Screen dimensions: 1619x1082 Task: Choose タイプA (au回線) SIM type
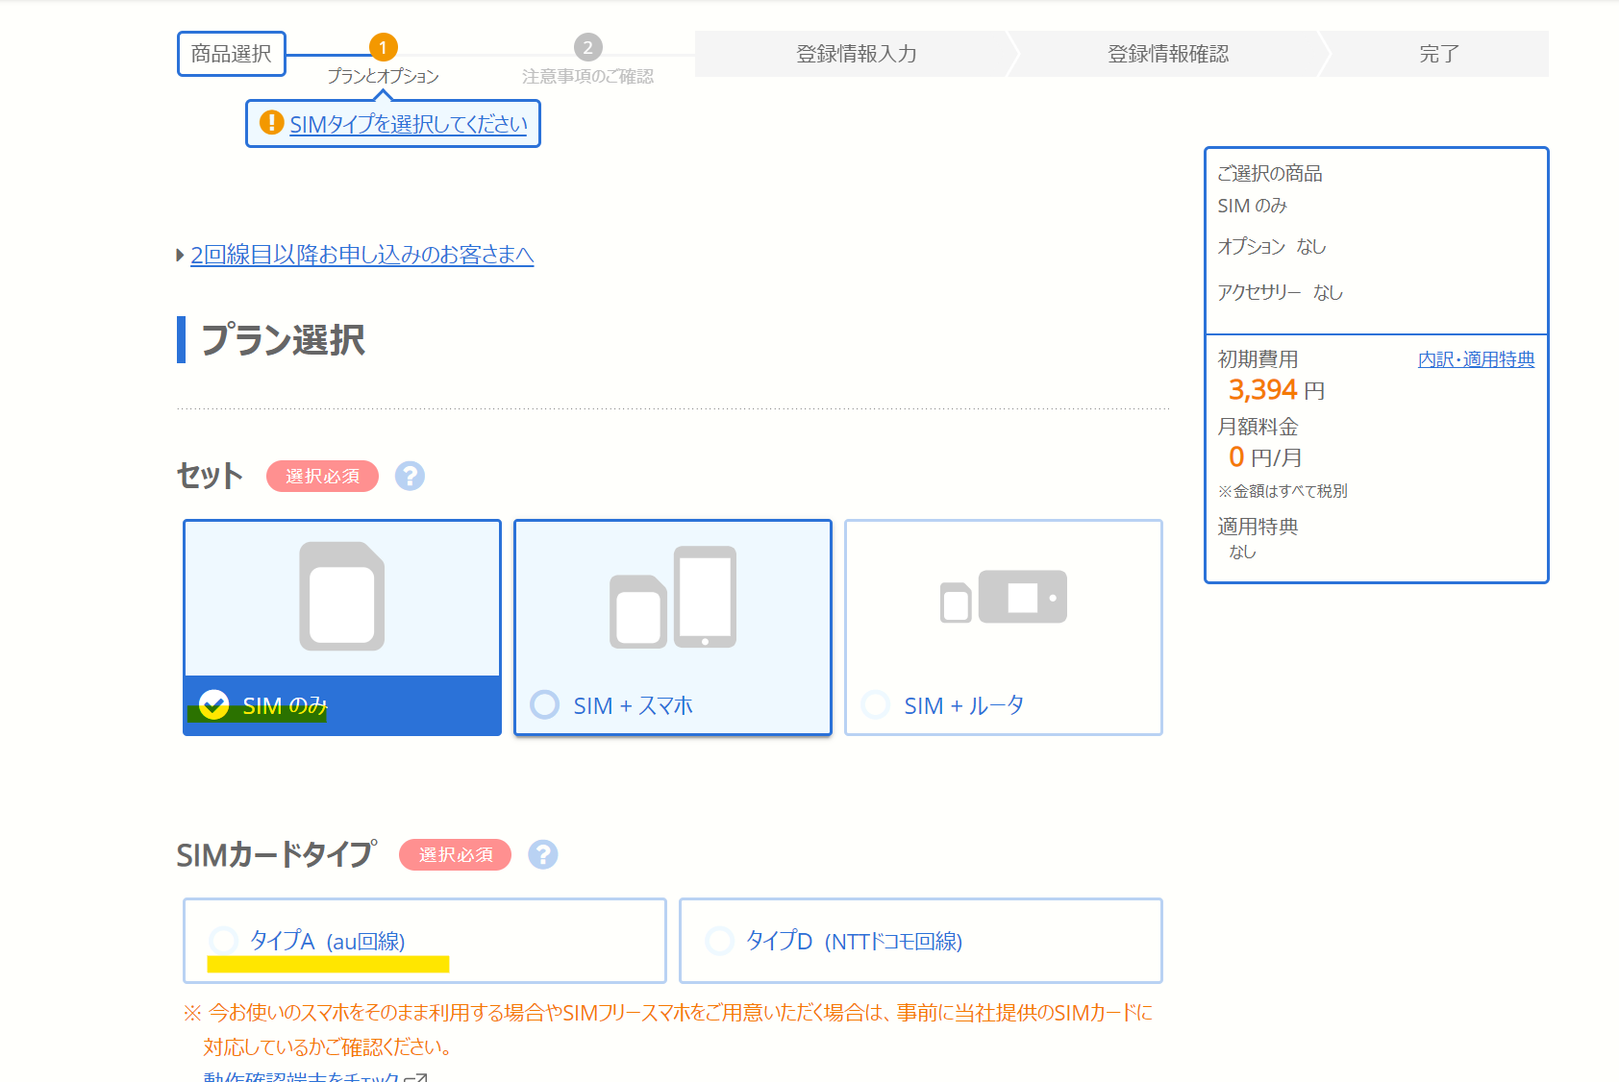point(224,941)
